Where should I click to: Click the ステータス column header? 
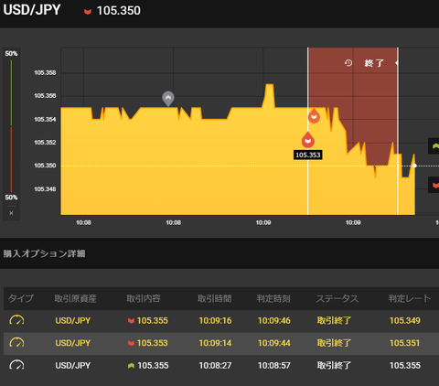pos(337,298)
